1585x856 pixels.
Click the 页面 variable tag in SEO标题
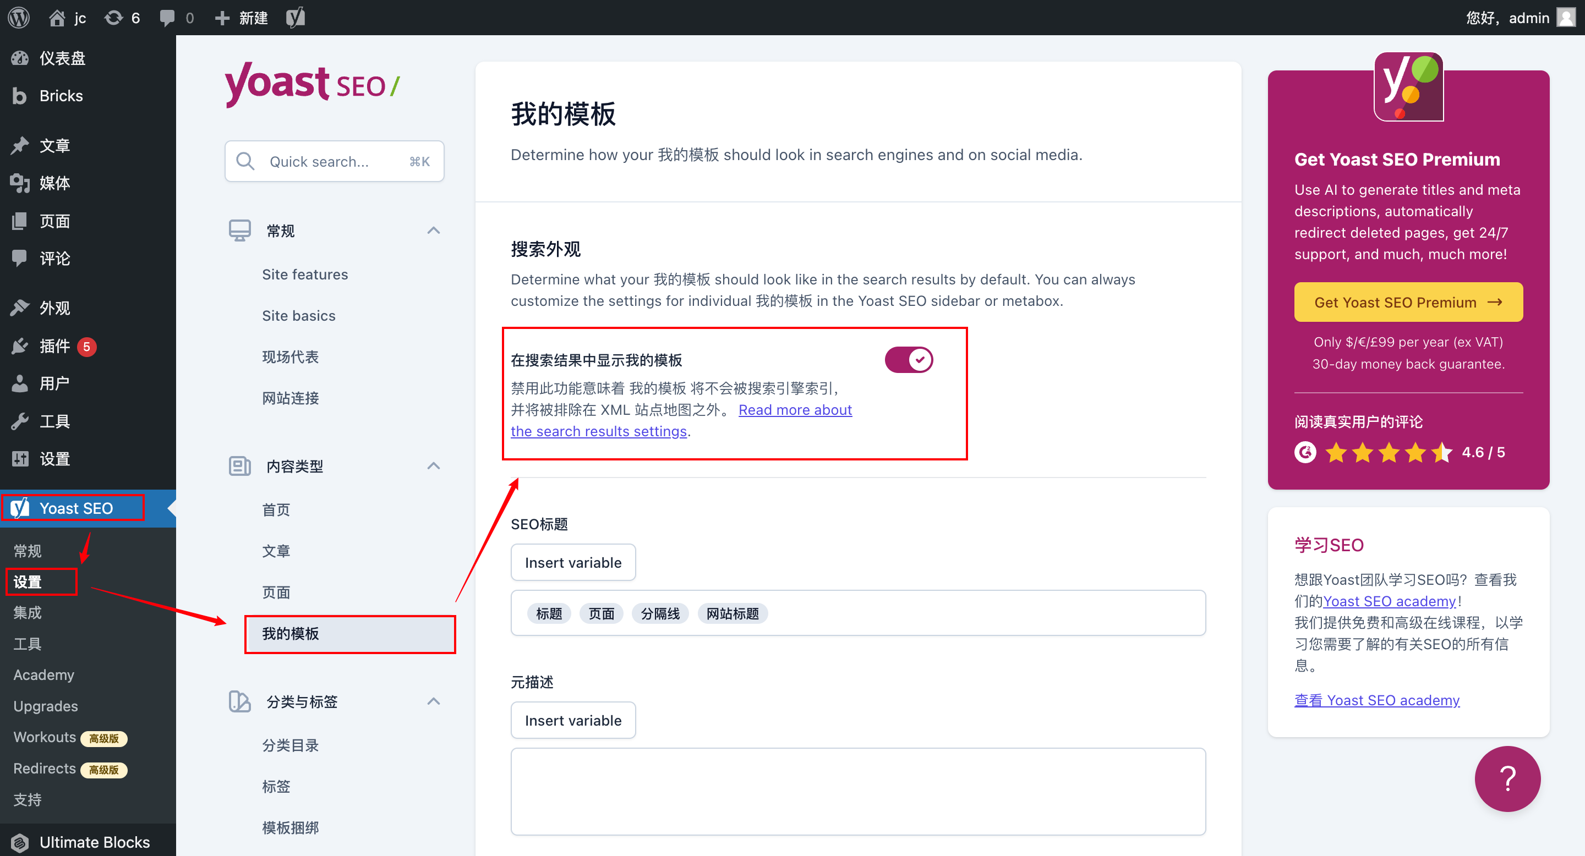[x=601, y=613]
